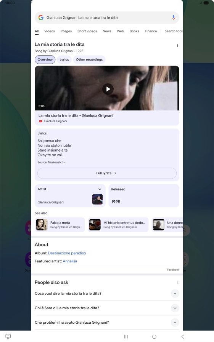Switch to the Videos tab

pos(50,31)
